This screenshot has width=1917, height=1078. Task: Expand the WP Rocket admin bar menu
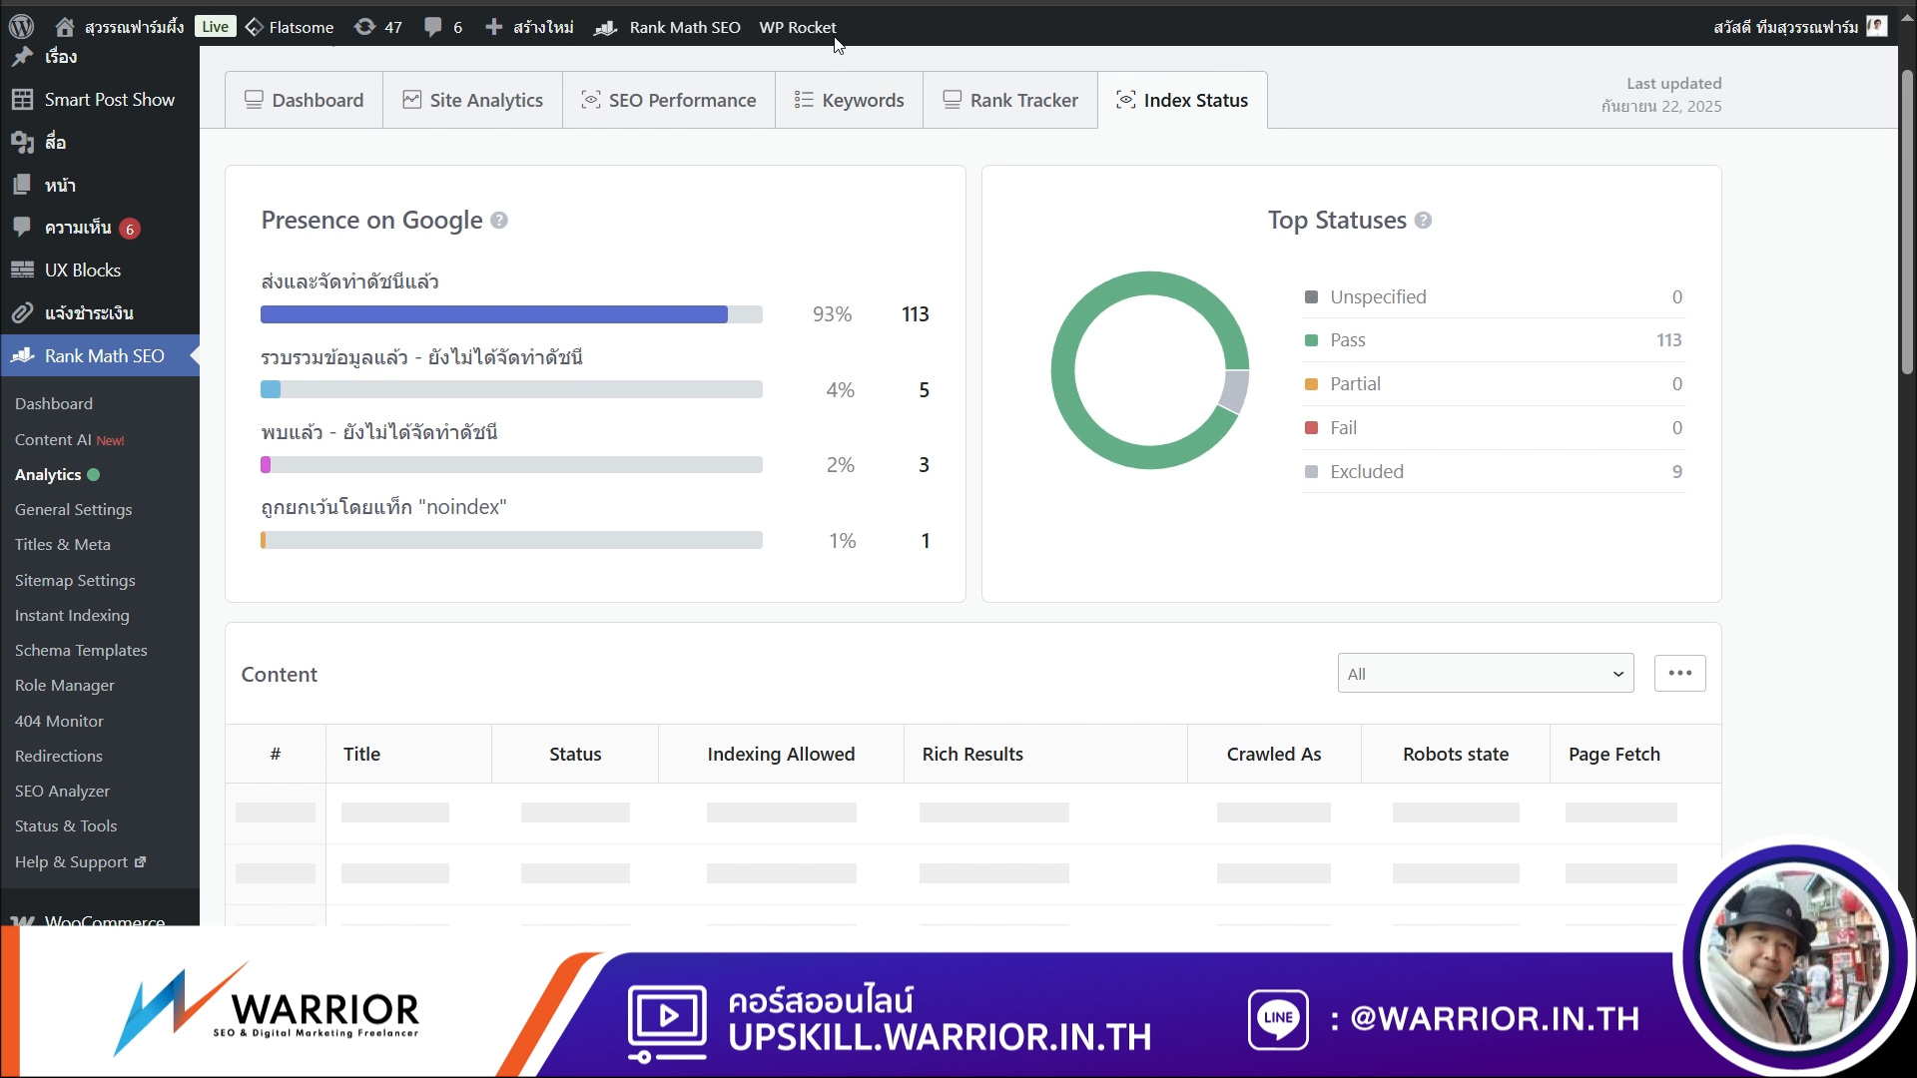point(797,27)
